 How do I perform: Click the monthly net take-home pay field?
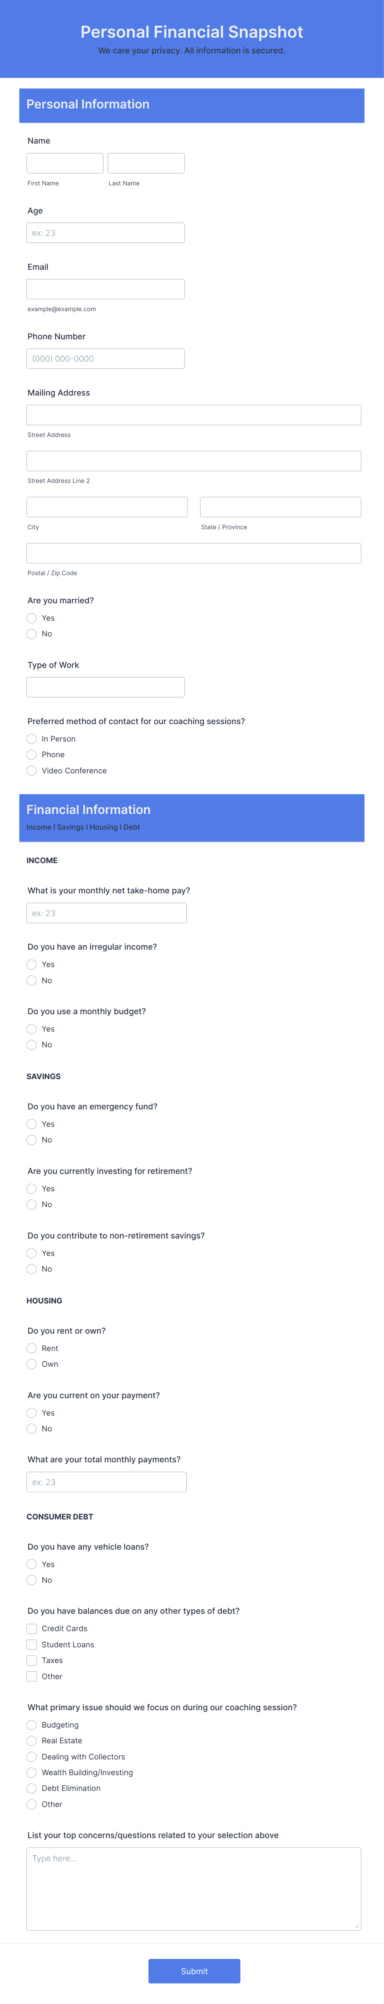coord(106,912)
